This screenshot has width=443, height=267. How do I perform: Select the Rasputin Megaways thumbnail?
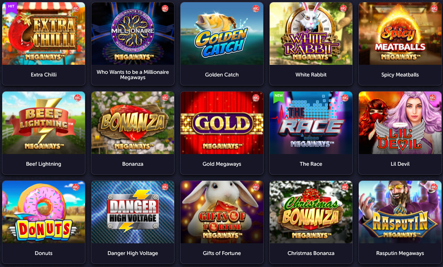400,212
